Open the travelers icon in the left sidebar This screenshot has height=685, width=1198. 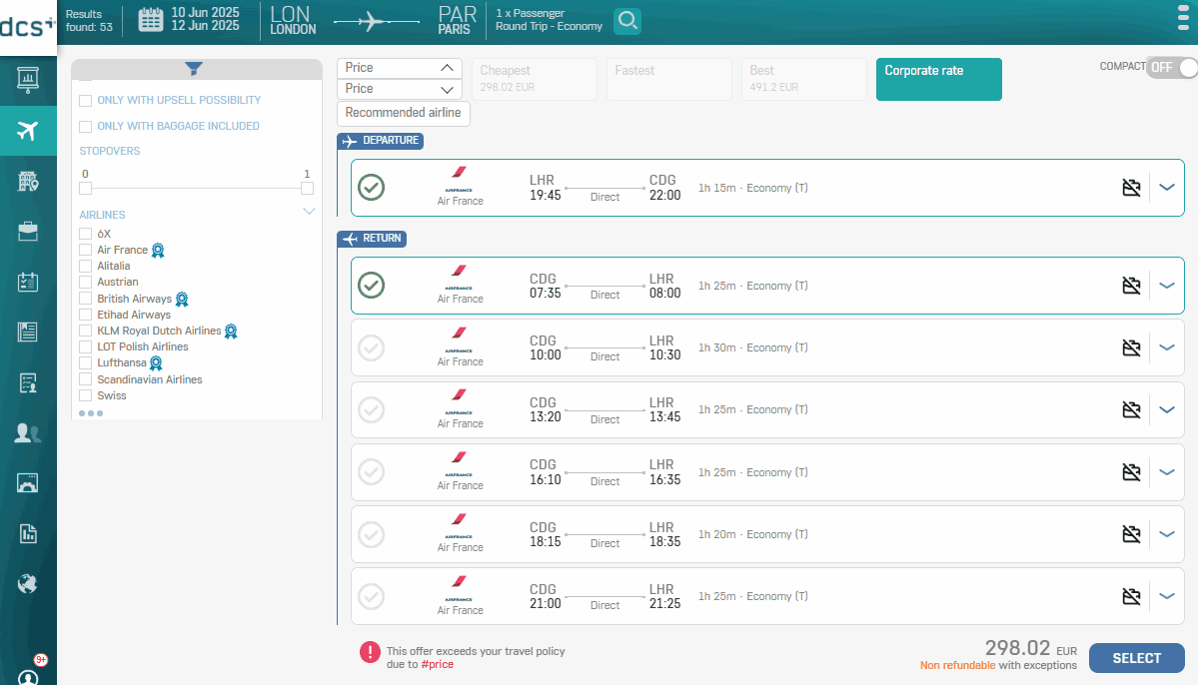(28, 432)
